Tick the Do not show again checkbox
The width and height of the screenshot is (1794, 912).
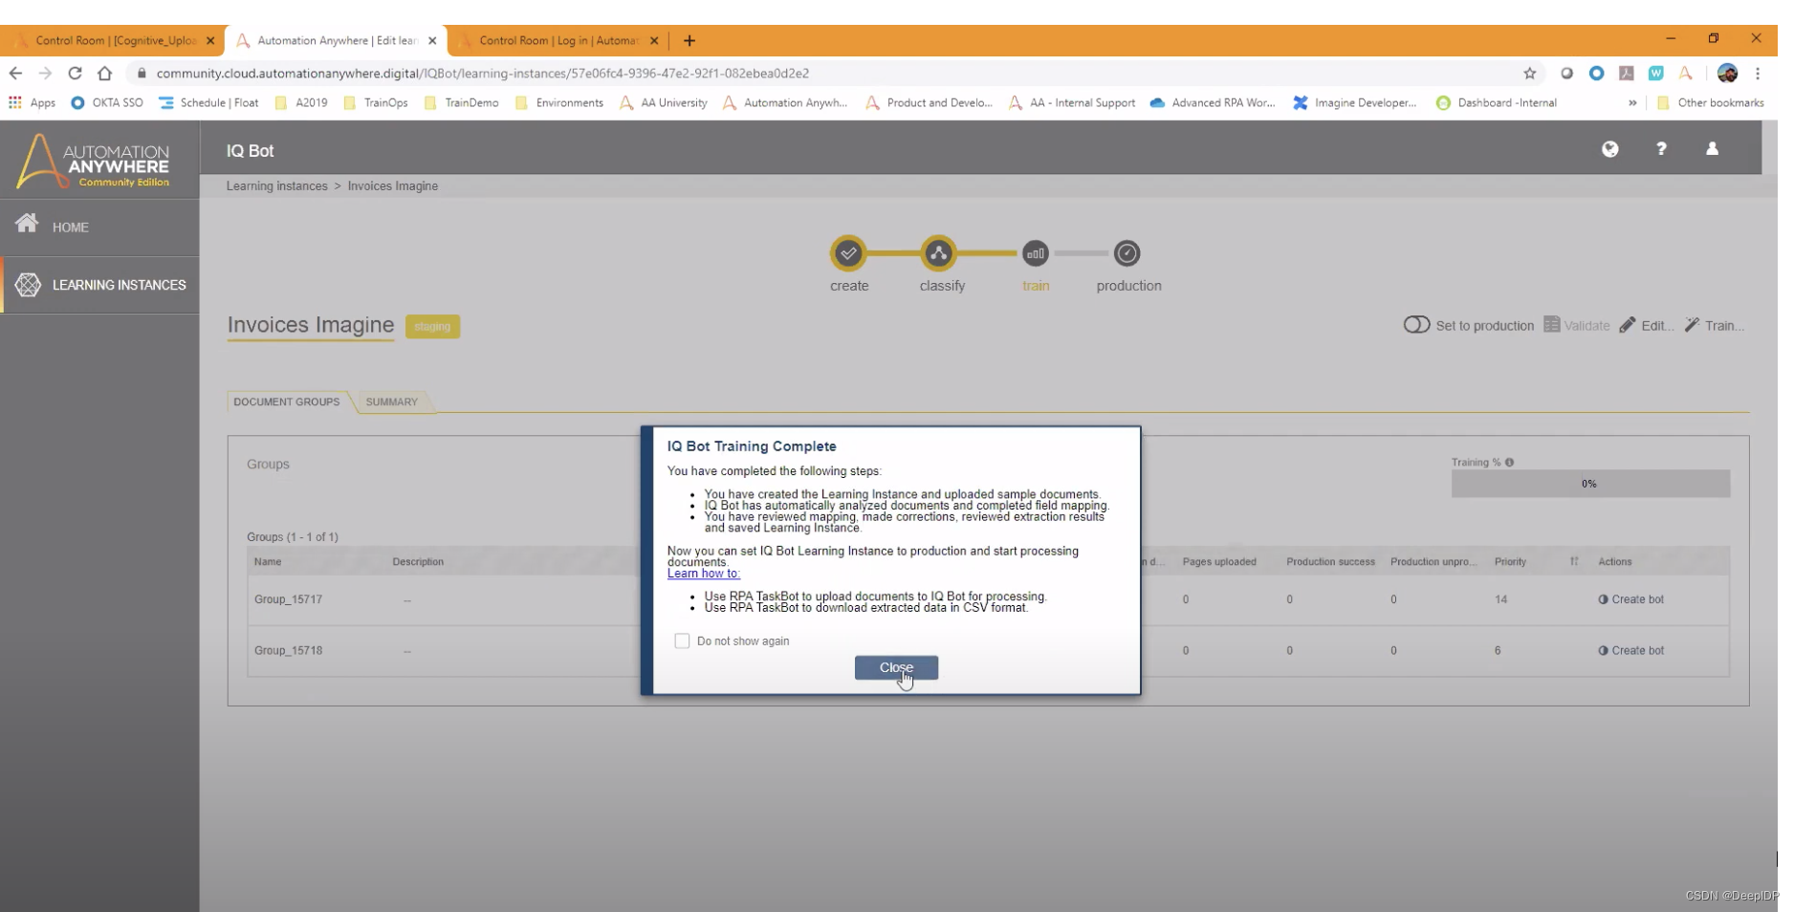point(682,641)
